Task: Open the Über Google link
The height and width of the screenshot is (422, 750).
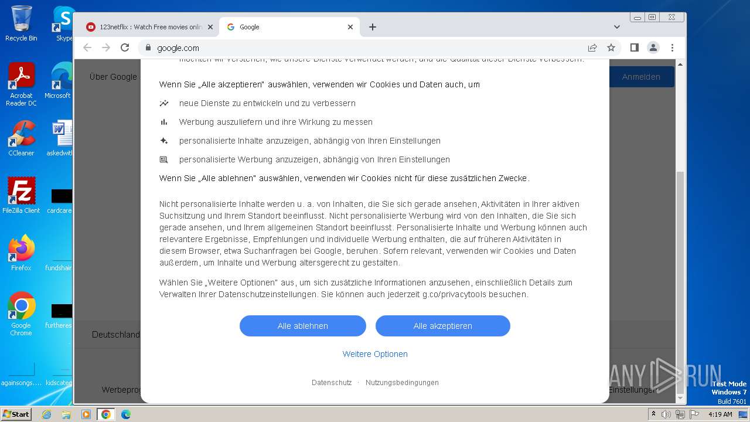Action: click(x=113, y=77)
